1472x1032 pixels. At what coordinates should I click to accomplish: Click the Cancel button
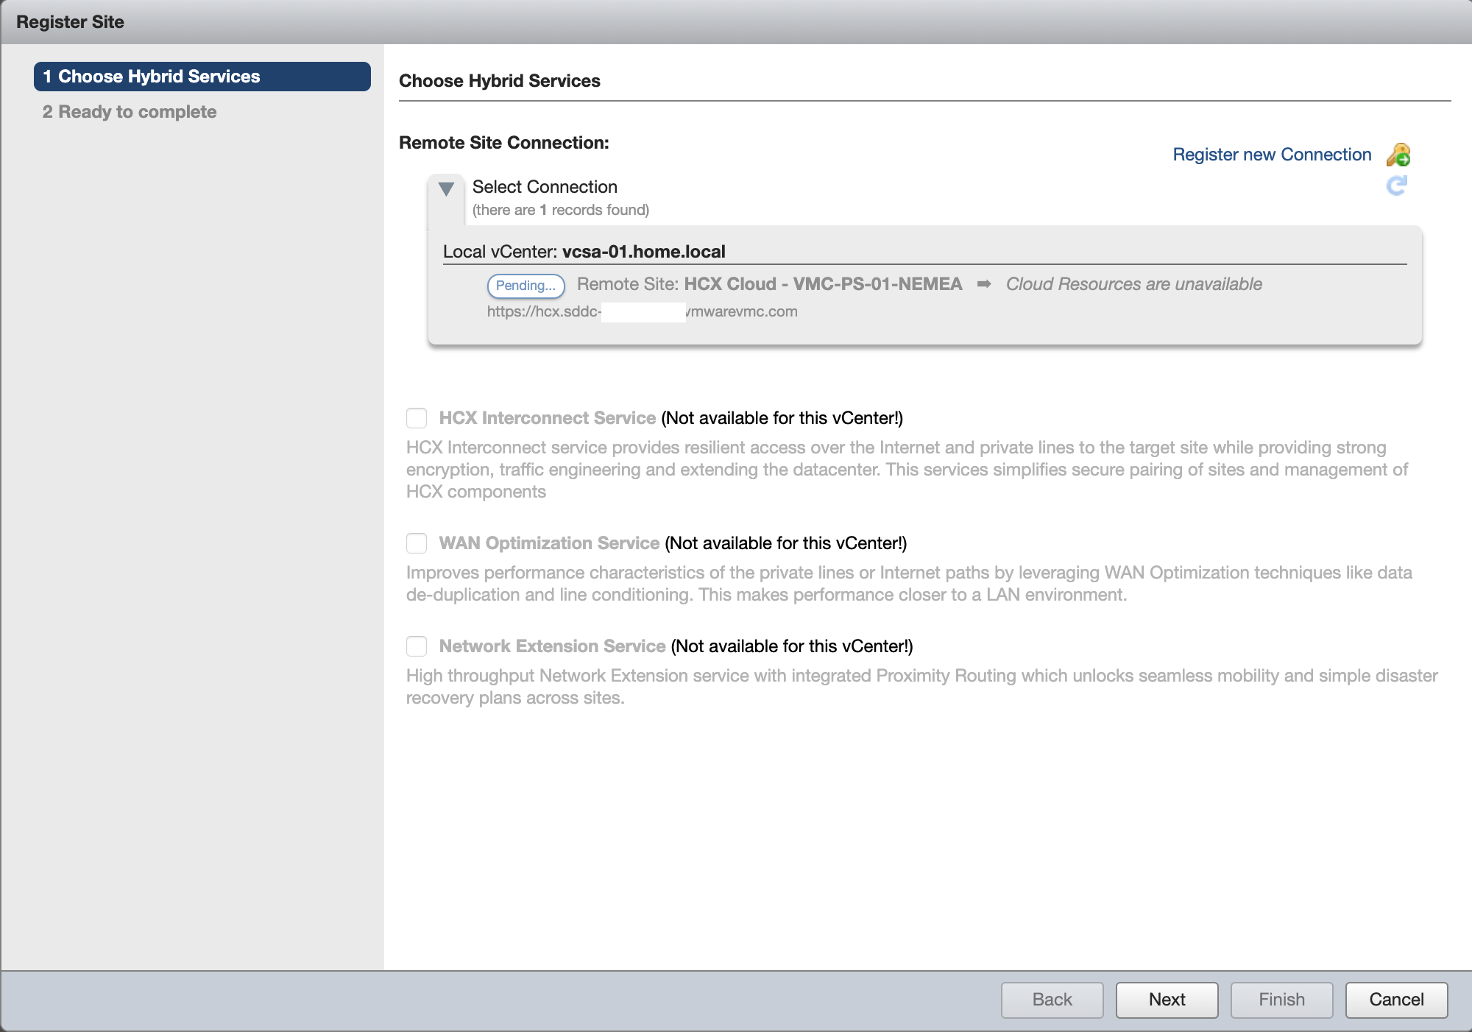click(x=1396, y=1000)
